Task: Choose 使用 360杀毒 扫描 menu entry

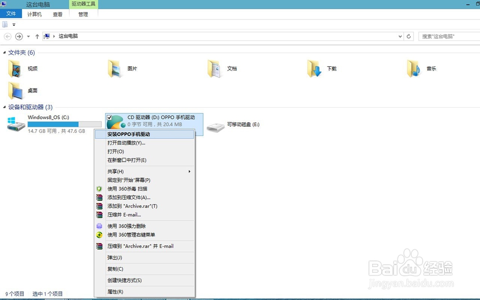Action: click(144, 189)
